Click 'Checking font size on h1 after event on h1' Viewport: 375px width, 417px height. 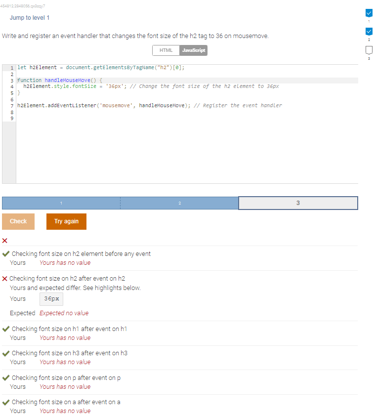pos(69,329)
